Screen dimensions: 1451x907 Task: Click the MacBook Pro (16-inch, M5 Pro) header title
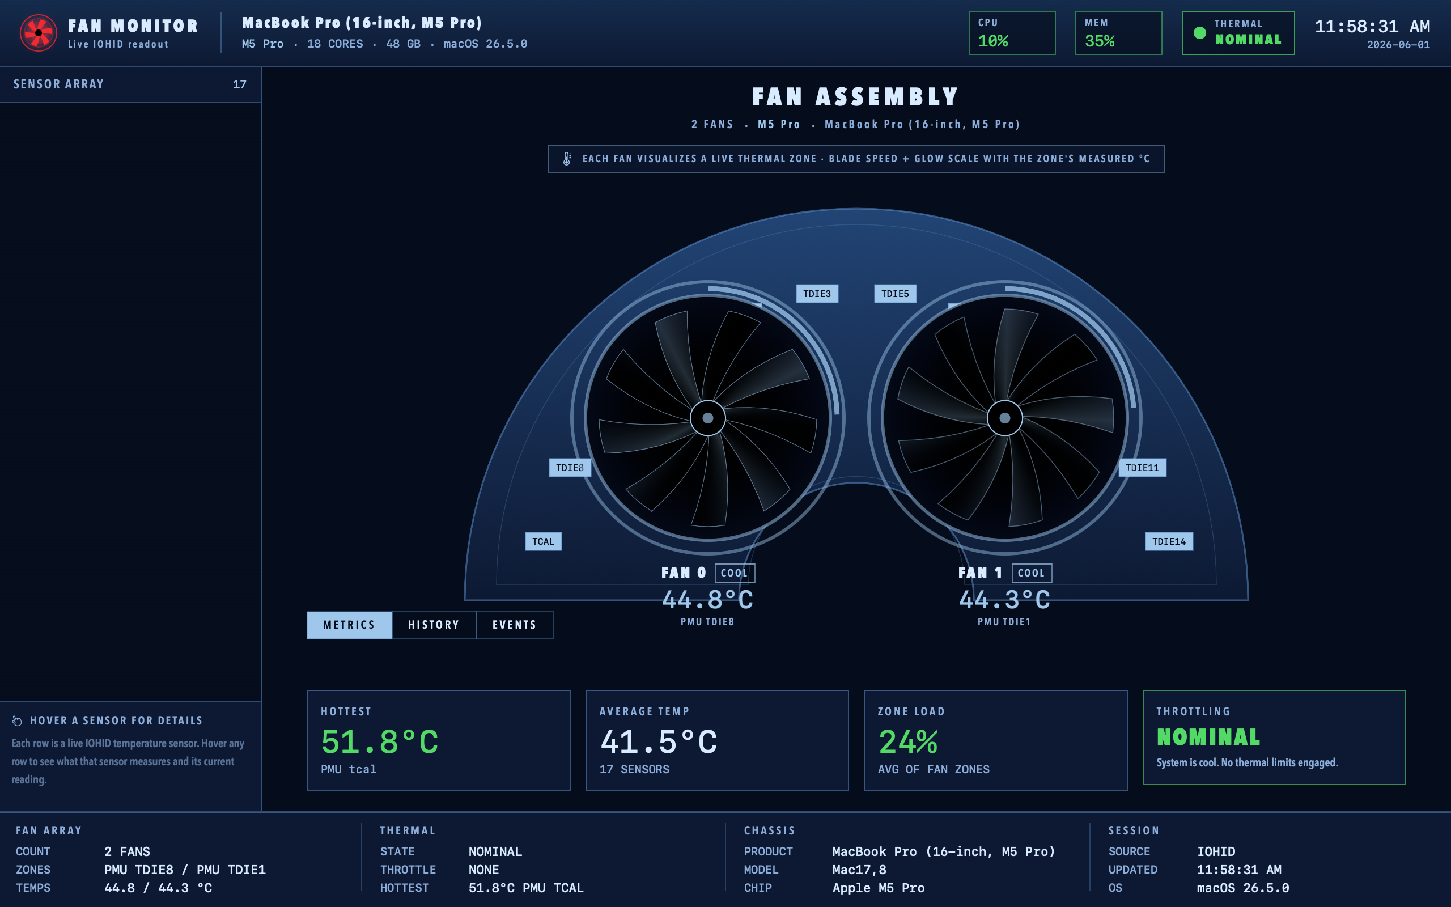click(x=362, y=23)
